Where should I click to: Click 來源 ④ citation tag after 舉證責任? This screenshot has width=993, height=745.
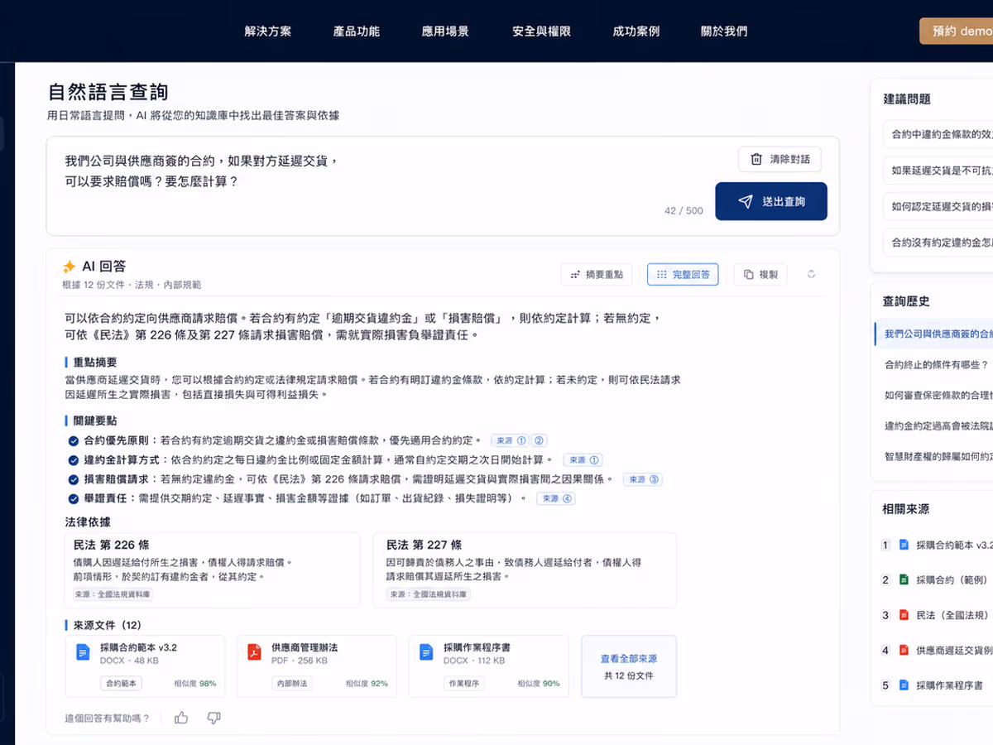click(x=556, y=498)
